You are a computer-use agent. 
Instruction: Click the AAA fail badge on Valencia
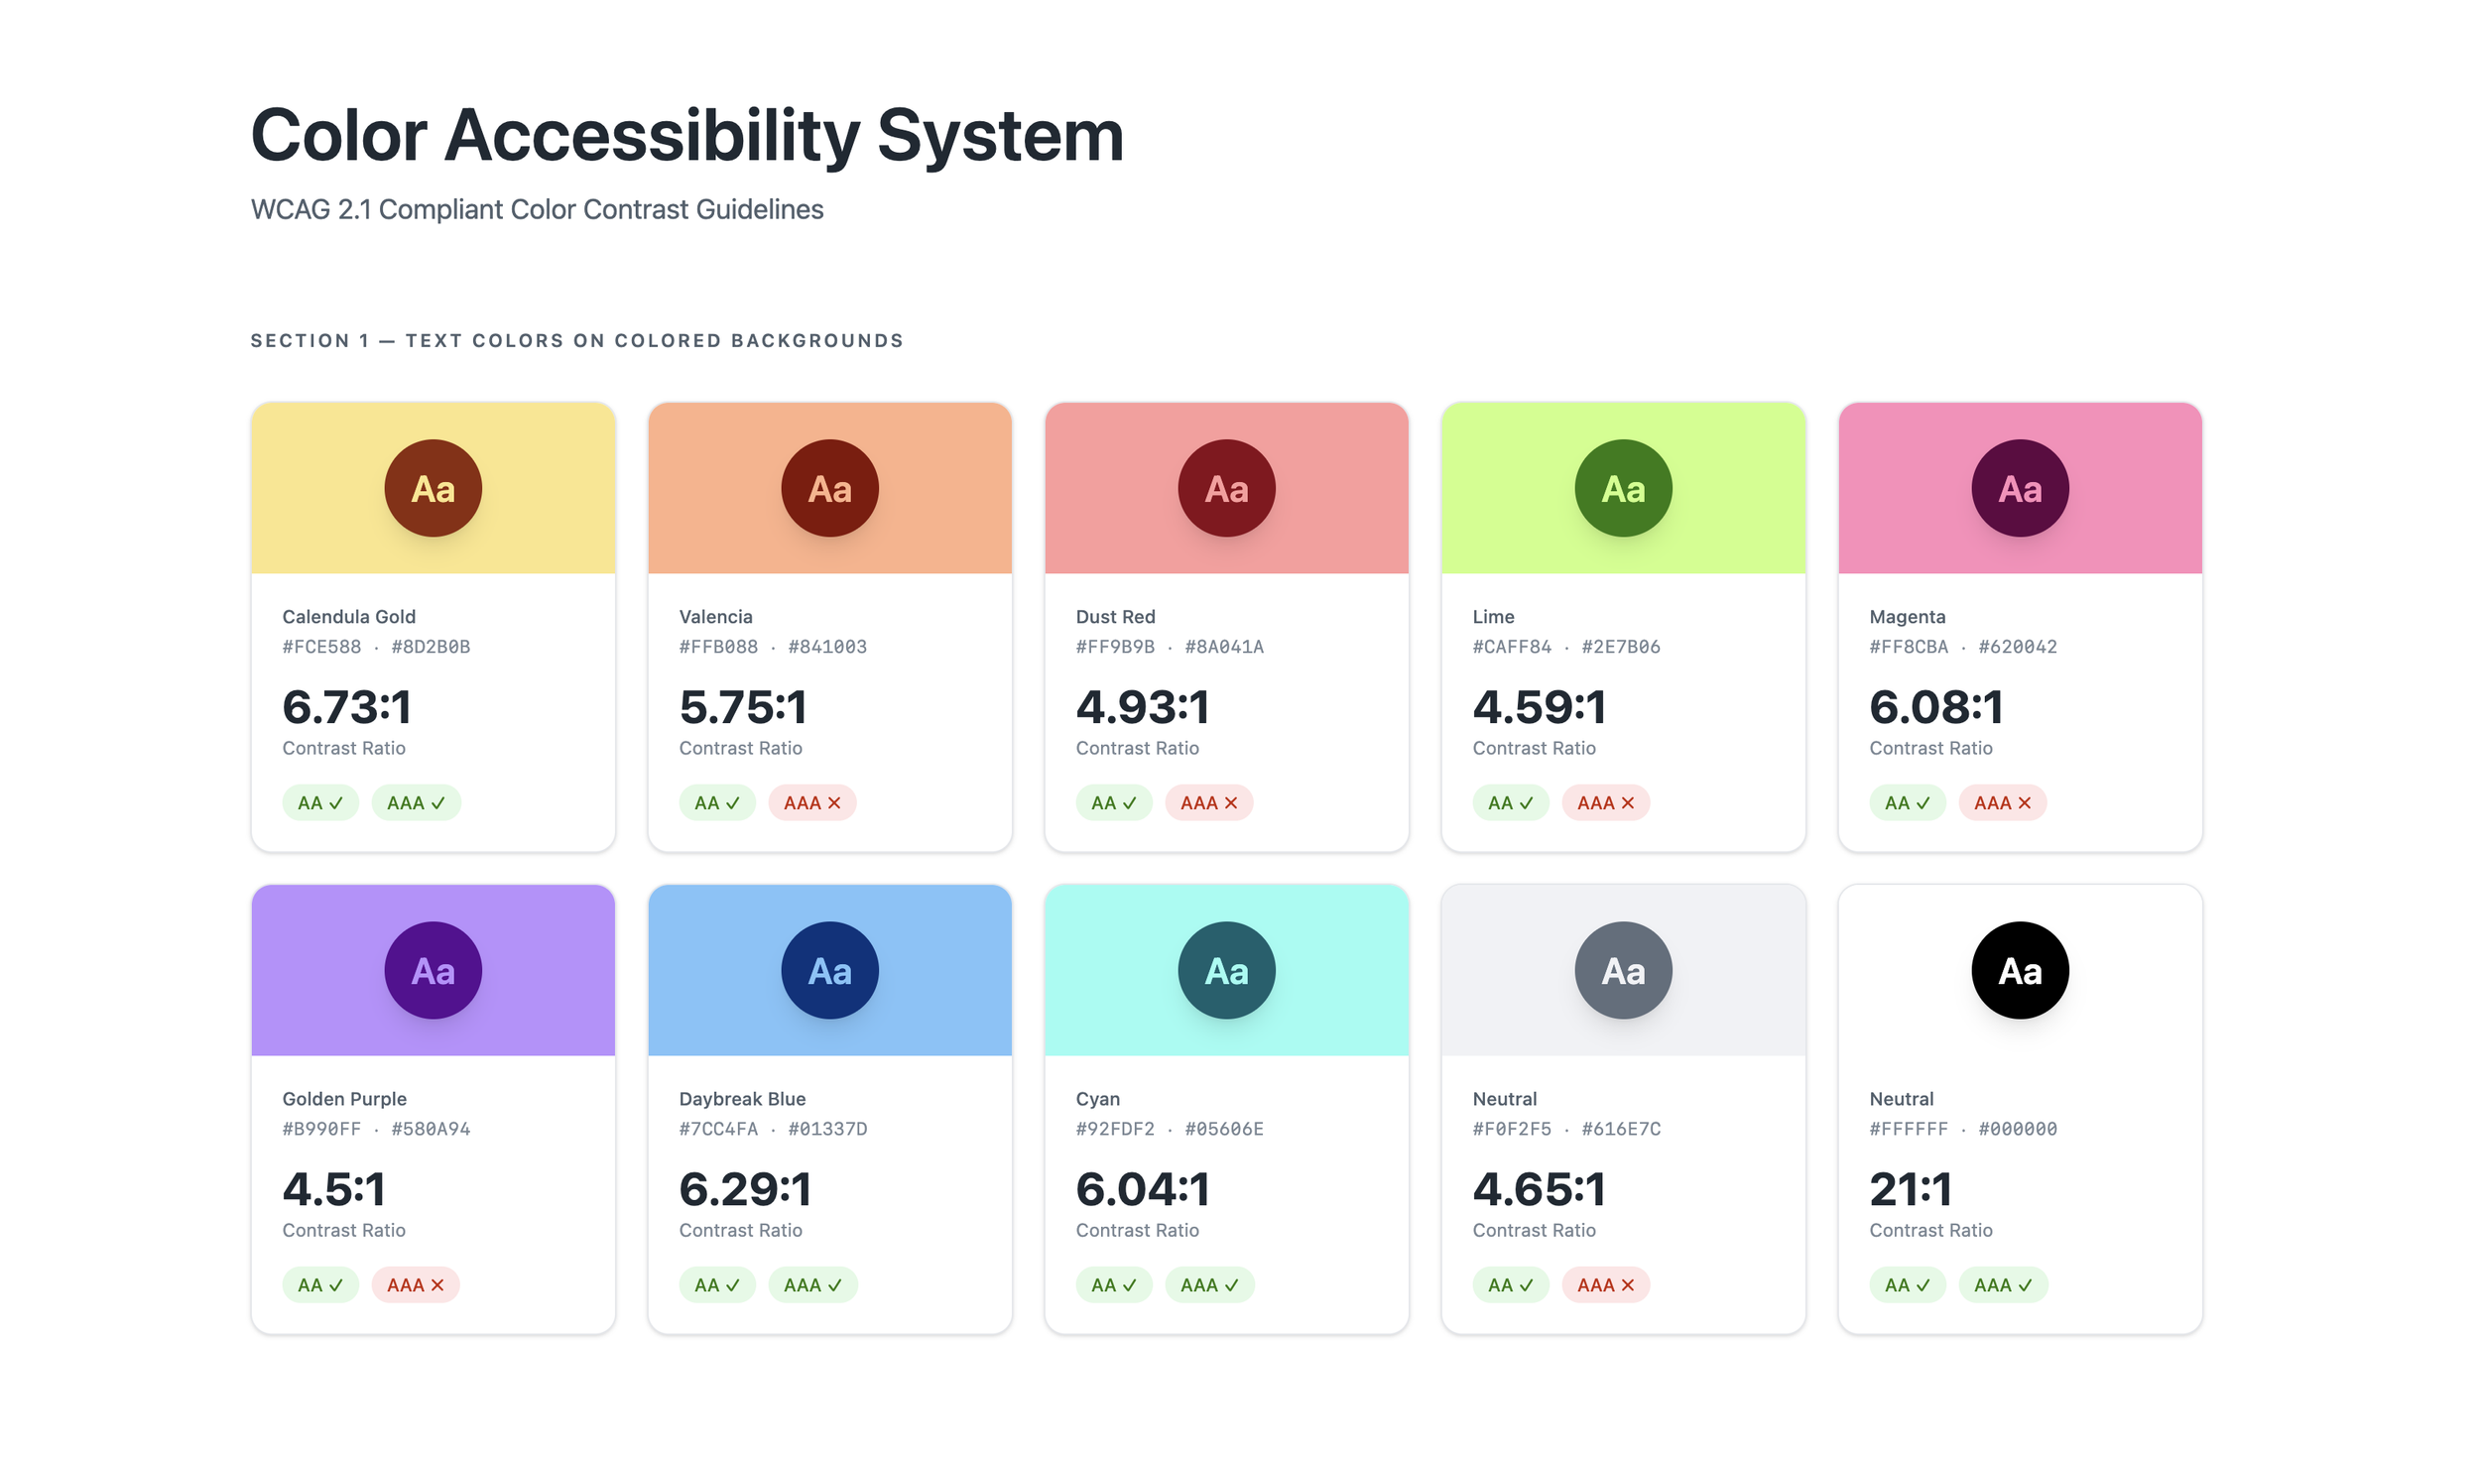click(811, 802)
